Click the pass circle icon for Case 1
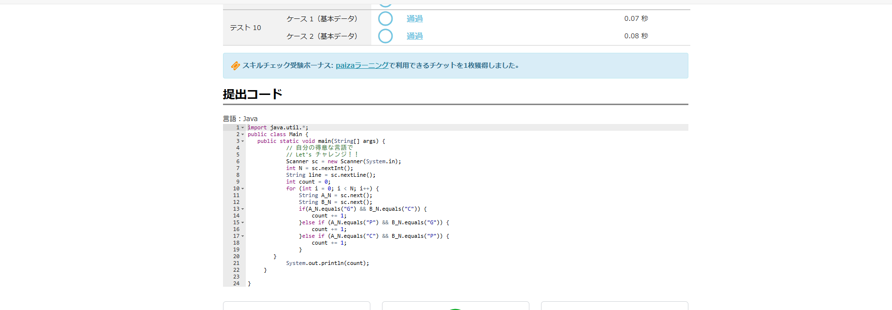Screen dimensions: 892x310 tap(385, 19)
